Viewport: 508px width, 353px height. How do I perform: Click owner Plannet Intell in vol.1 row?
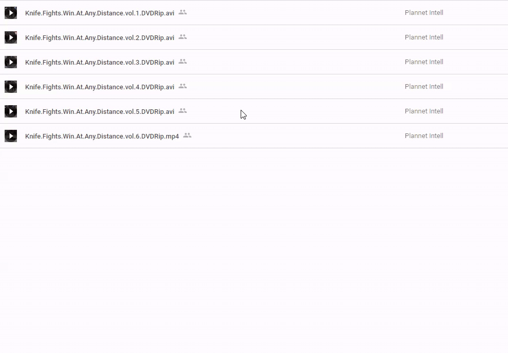(x=424, y=13)
